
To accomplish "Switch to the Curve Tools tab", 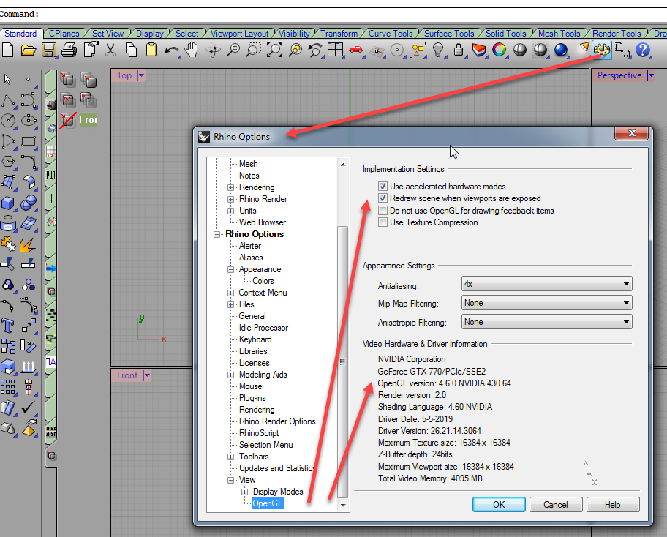I will [x=390, y=34].
